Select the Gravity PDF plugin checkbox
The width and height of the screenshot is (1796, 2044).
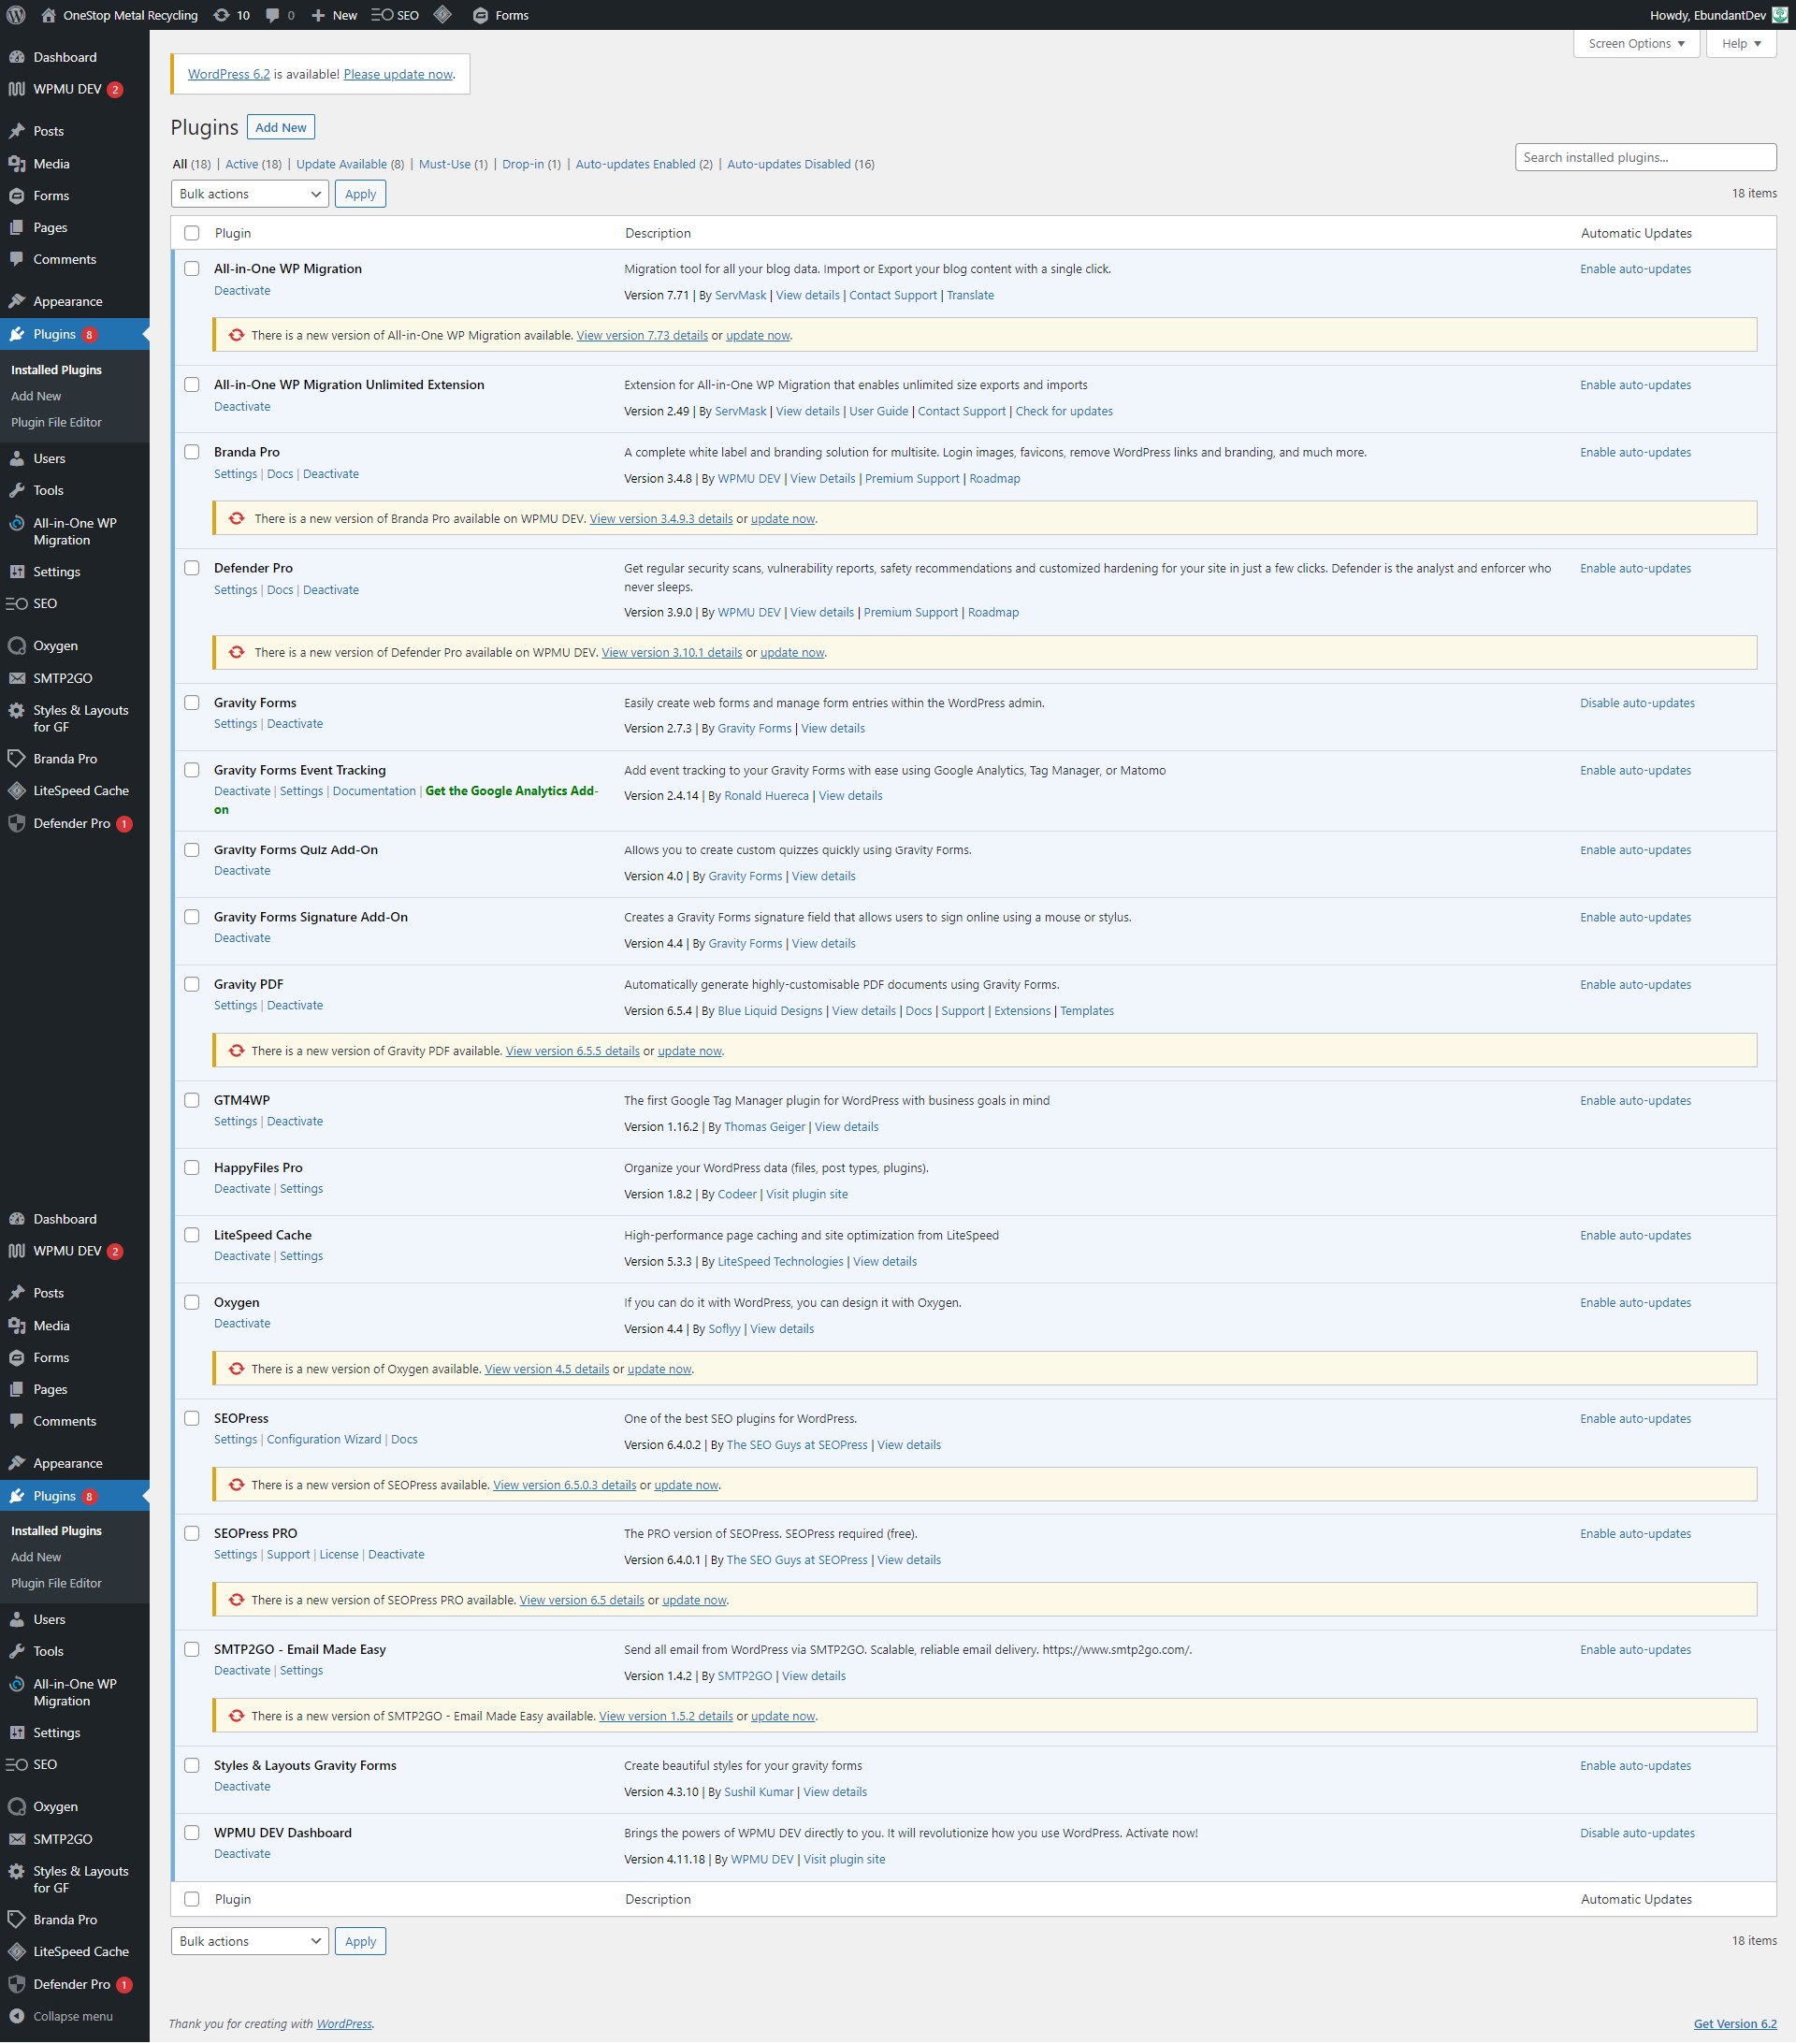pyautogui.click(x=192, y=984)
